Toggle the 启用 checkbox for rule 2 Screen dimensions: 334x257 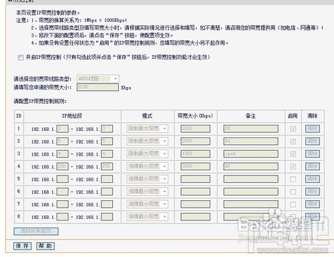coord(293,142)
